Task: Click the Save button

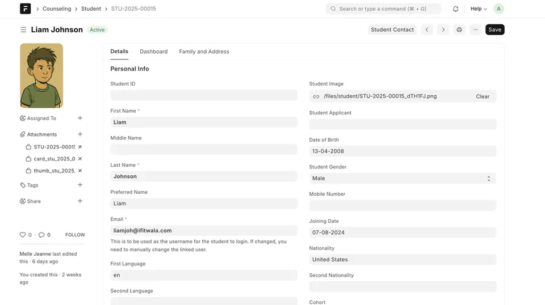Action: click(494, 29)
